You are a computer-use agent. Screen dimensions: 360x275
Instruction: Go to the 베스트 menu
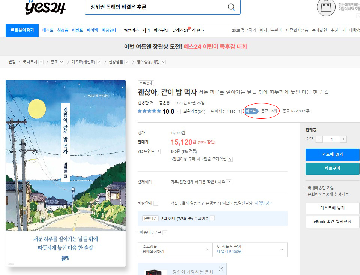(48, 30)
